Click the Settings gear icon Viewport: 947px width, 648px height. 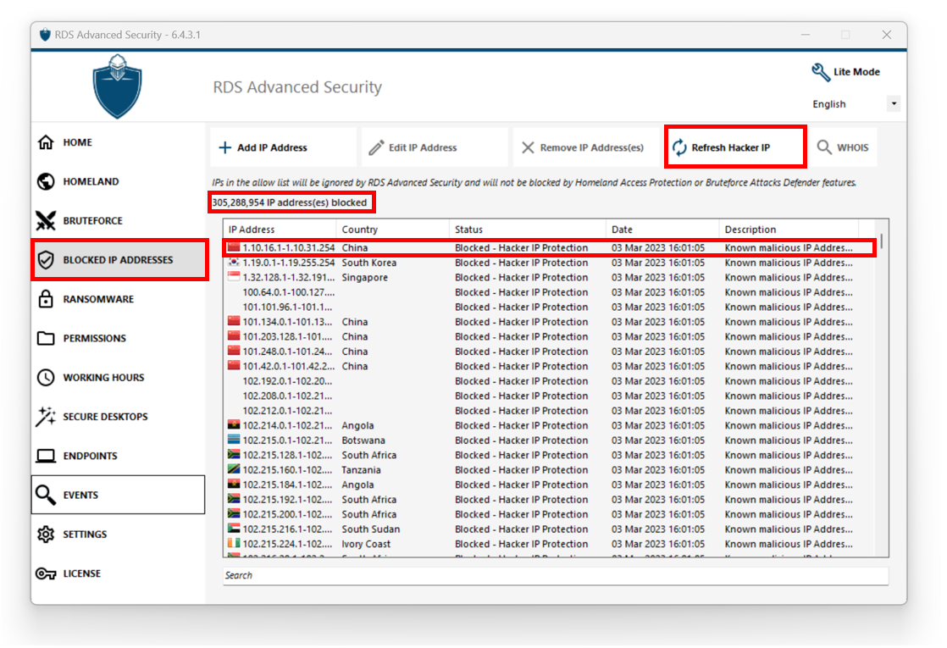pos(46,534)
